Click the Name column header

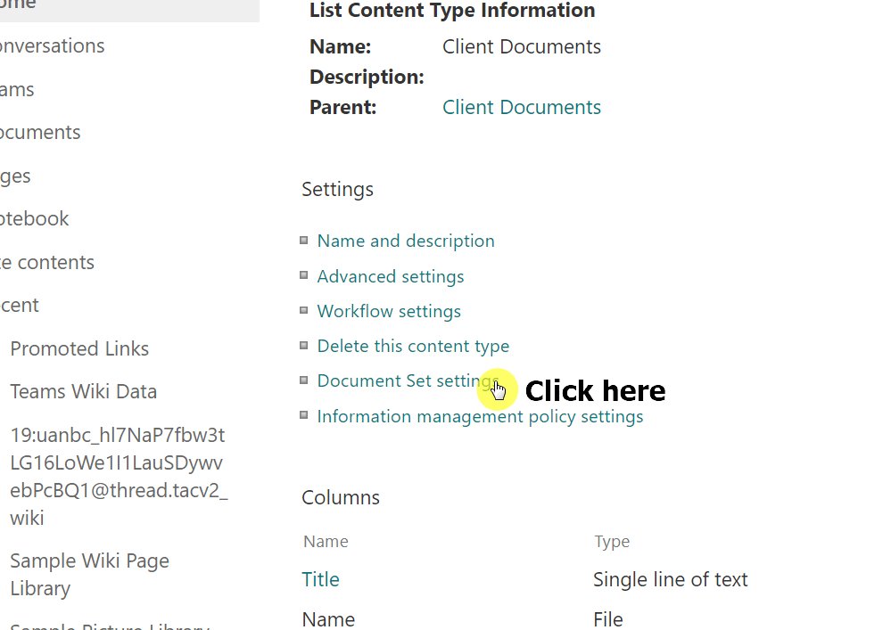point(326,542)
